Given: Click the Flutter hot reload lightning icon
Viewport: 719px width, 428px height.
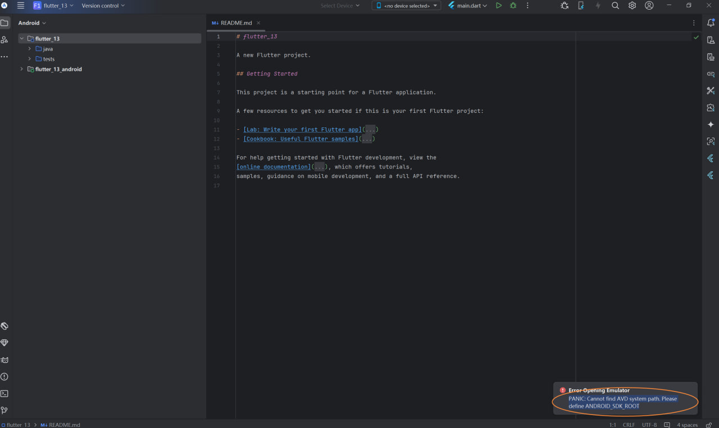Looking at the screenshot, I should 598,6.
